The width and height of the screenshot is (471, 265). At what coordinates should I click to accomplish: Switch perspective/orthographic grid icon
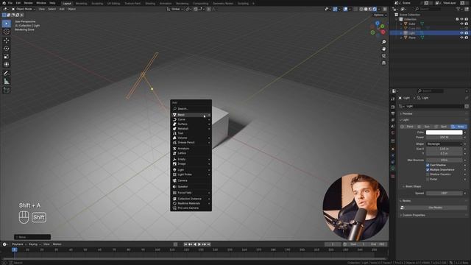pos(383,63)
